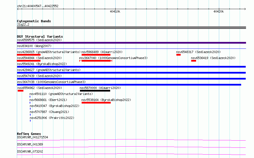This screenshot has width=254, height=158.
Task: Click small red bar under nsv6548317
Action: coord(178,55)
